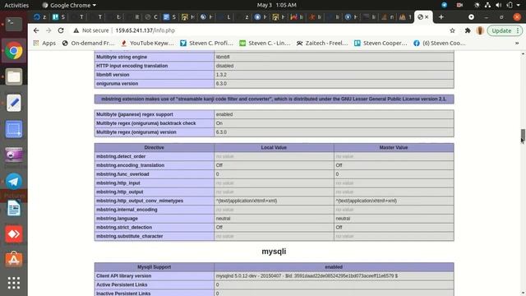Click the Mysqli Support table header

coord(155,267)
